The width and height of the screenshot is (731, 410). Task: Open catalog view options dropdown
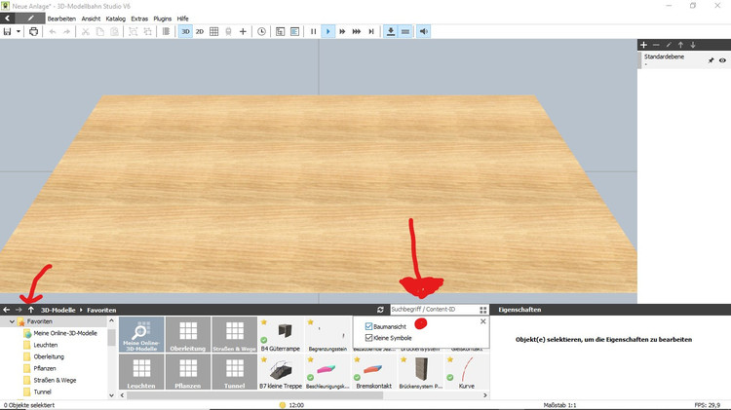[482, 309]
